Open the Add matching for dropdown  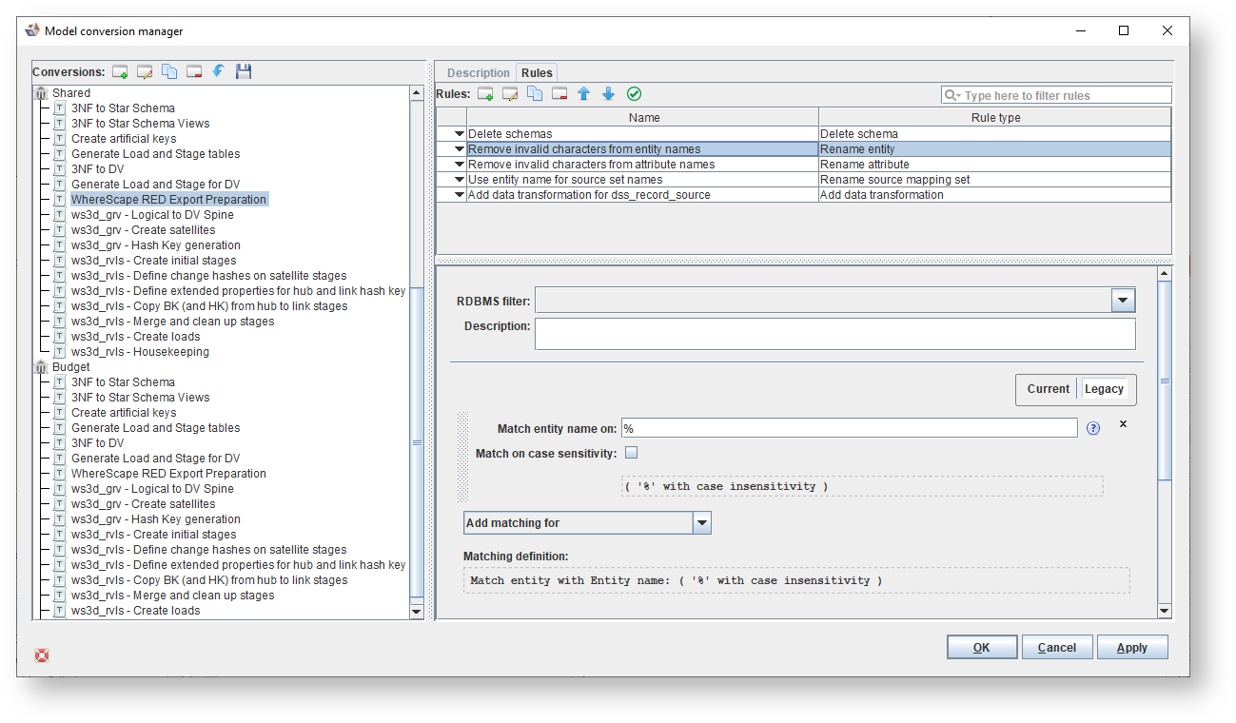click(701, 523)
